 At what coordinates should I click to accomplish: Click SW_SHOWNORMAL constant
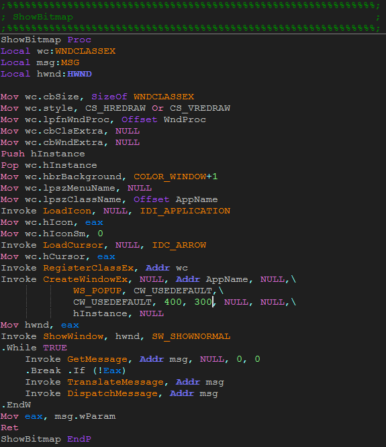[x=191, y=336]
